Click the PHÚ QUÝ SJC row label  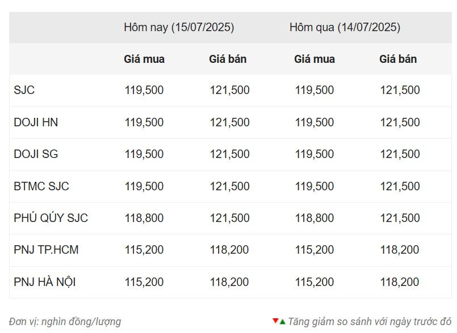click(51, 218)
